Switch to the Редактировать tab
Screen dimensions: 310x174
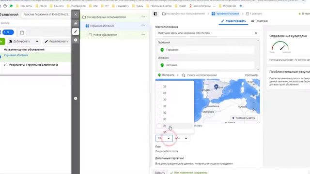point(233,21)
